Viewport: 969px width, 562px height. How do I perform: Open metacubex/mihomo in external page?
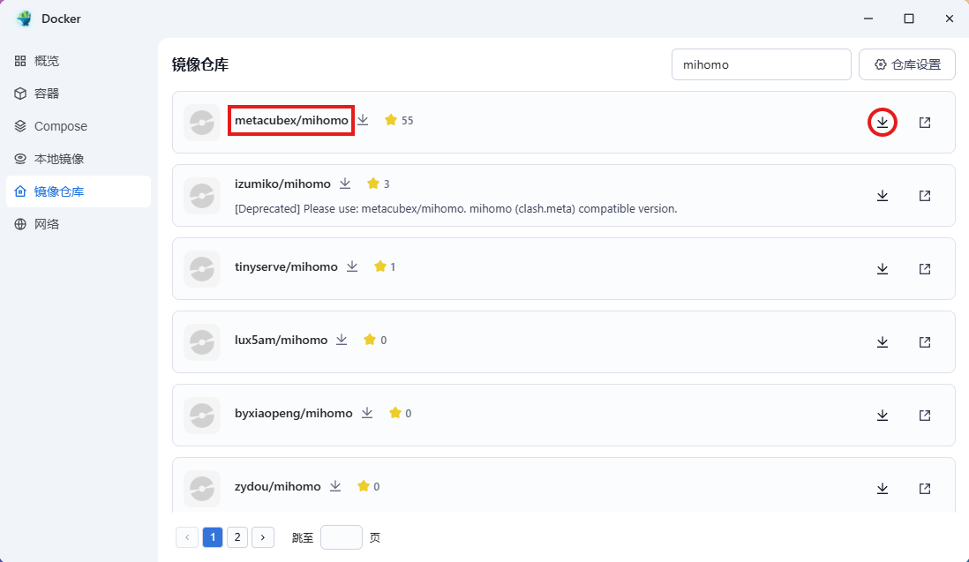pyautogui.click(x=925, y=123)
